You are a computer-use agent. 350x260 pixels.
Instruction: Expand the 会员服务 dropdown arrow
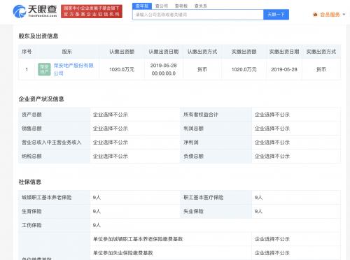coord(344,15)
